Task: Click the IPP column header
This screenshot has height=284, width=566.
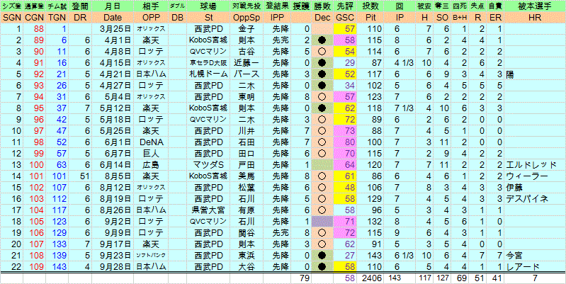Action: [x=276, y=17]
